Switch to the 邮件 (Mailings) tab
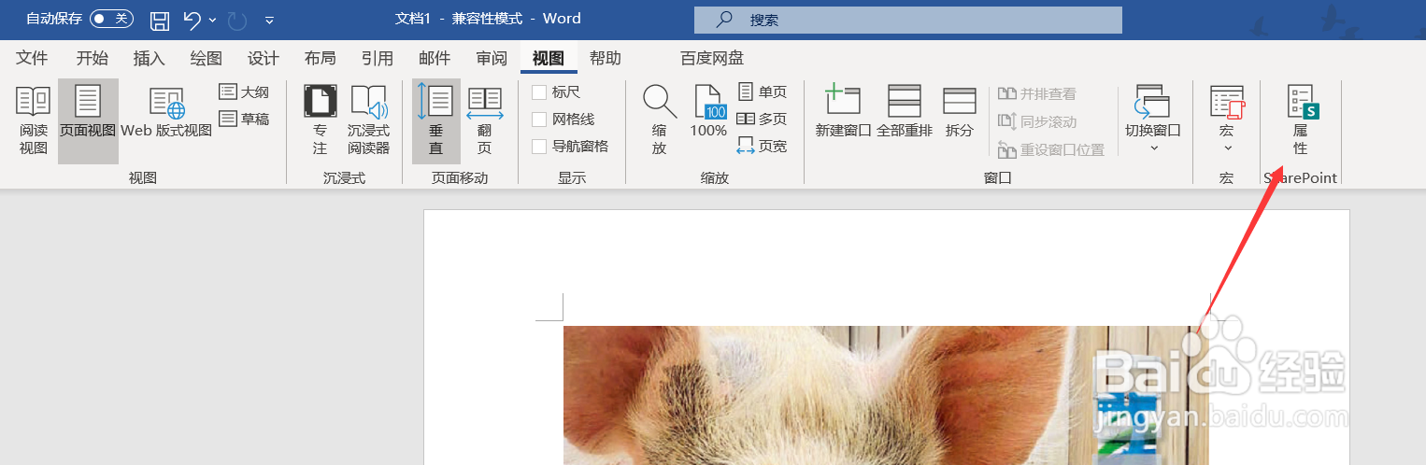This screenshot has height=465, width=1426. click(x=435, y=58)
